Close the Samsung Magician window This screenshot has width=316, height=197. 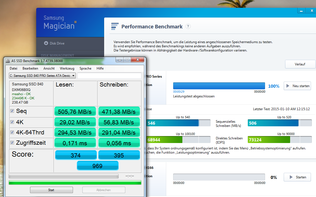pyautogui.click(x=312, y=11)
